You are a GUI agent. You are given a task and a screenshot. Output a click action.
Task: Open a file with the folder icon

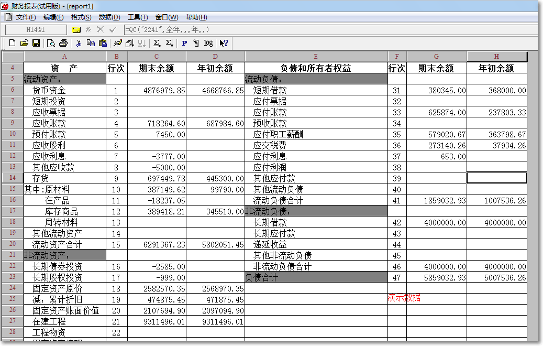24,43
